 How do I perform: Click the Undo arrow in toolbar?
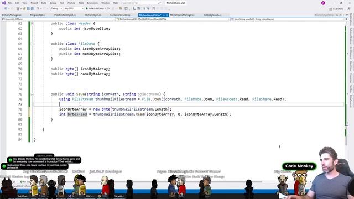(38, 9)
